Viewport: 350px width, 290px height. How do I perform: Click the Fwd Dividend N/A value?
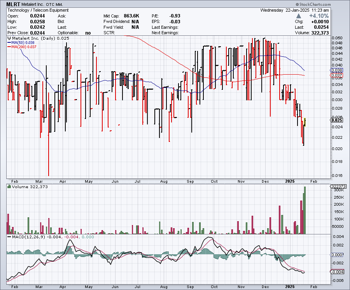pyautogui.click(x=135, y=22)
